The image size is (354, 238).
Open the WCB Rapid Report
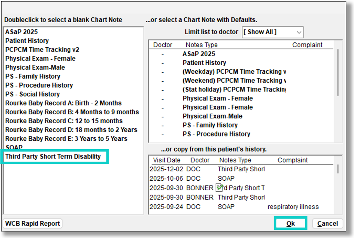click(33, 224)
